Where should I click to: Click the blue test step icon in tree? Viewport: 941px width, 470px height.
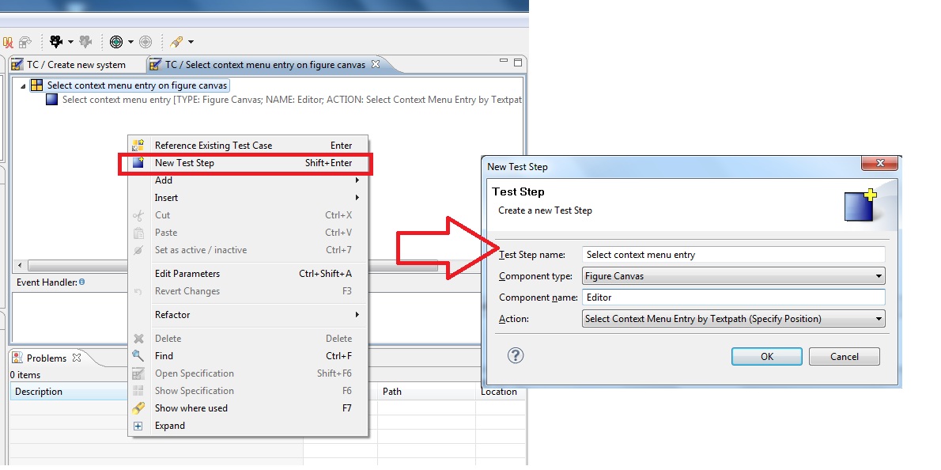pos(52,100)
